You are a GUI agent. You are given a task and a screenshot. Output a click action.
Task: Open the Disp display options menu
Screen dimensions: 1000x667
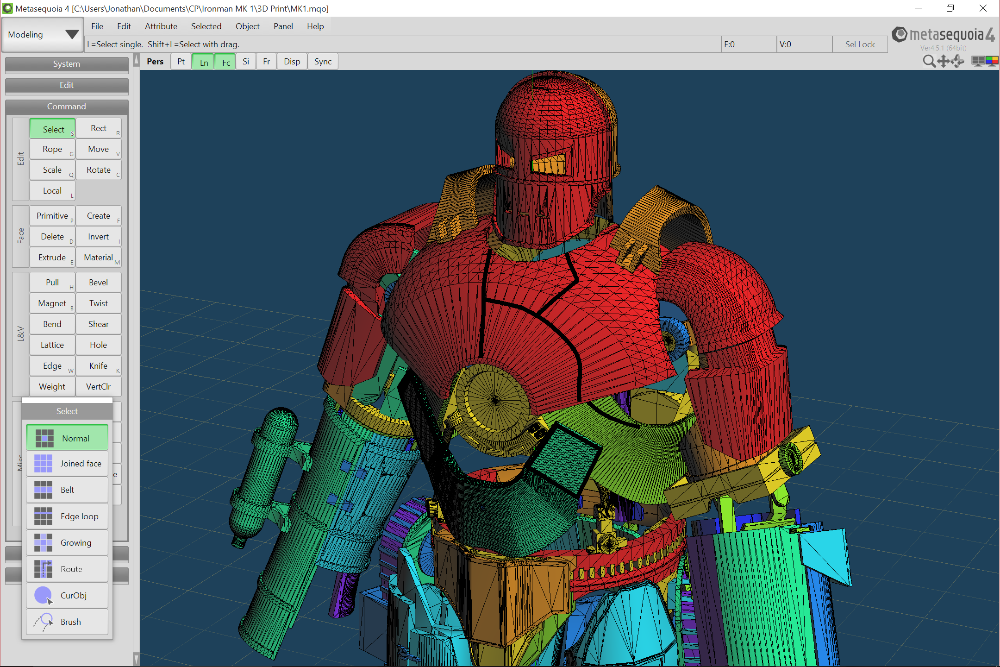(292, 62)
